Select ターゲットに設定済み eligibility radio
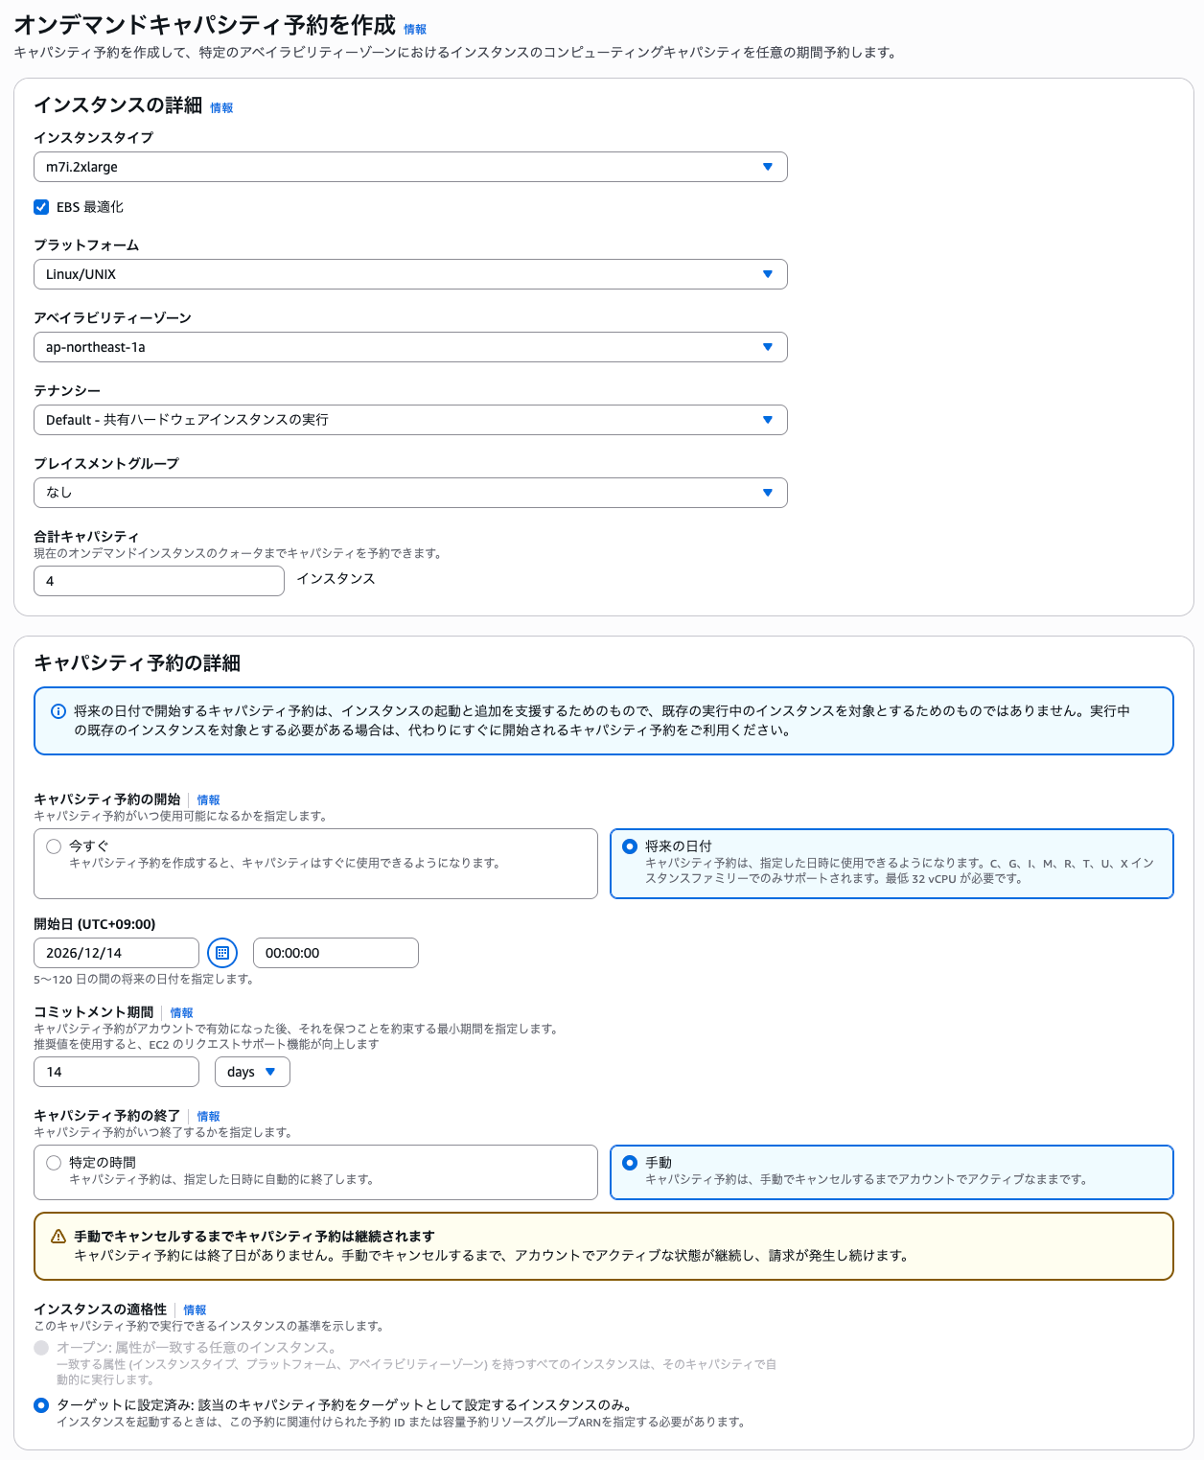 41,1405
